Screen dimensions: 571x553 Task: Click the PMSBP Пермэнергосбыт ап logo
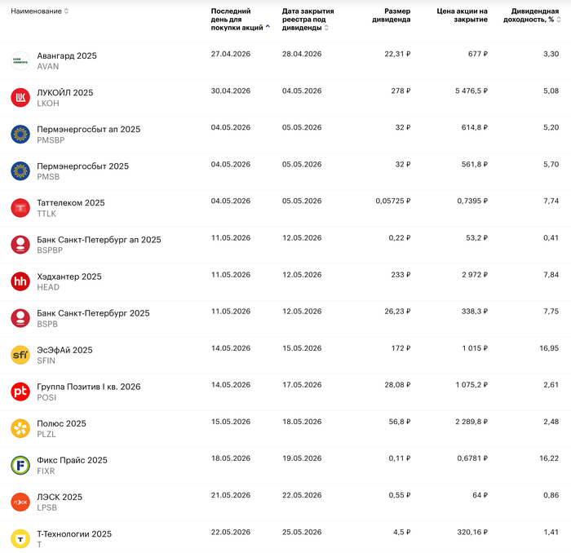click(20, 135)
